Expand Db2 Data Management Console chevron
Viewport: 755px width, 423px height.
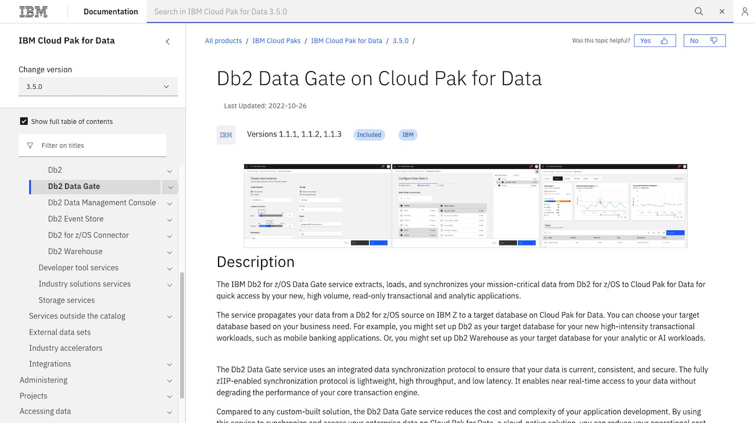coord(170,204)
